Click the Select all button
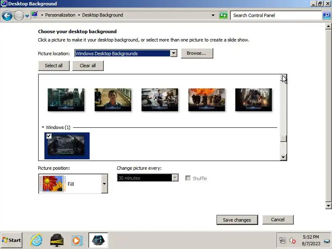332x249 pixels. (54, 66)
